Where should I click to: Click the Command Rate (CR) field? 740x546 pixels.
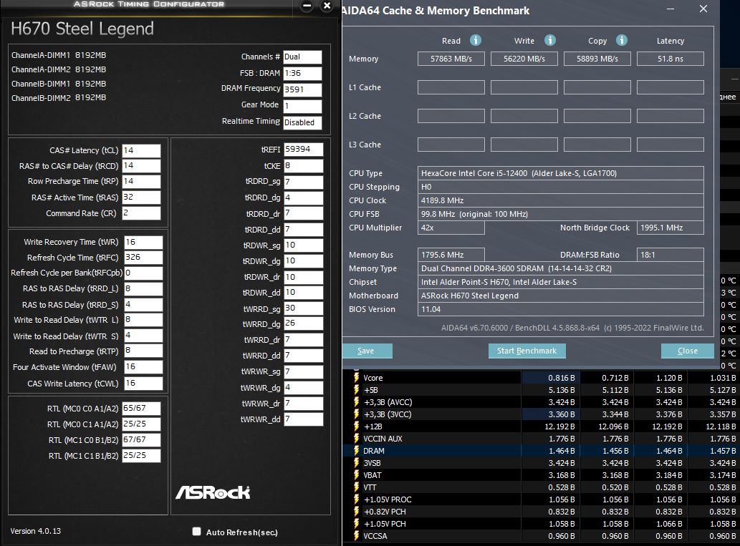[142, 213]
